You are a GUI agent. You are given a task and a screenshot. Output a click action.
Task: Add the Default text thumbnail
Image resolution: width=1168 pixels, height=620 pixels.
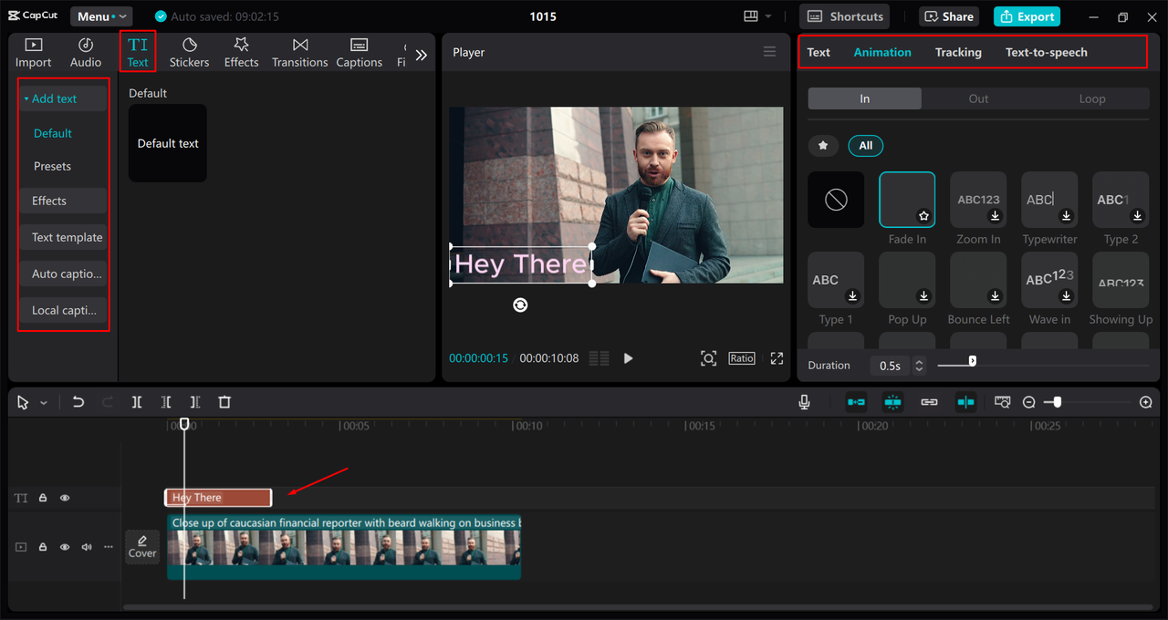[168, 143]
